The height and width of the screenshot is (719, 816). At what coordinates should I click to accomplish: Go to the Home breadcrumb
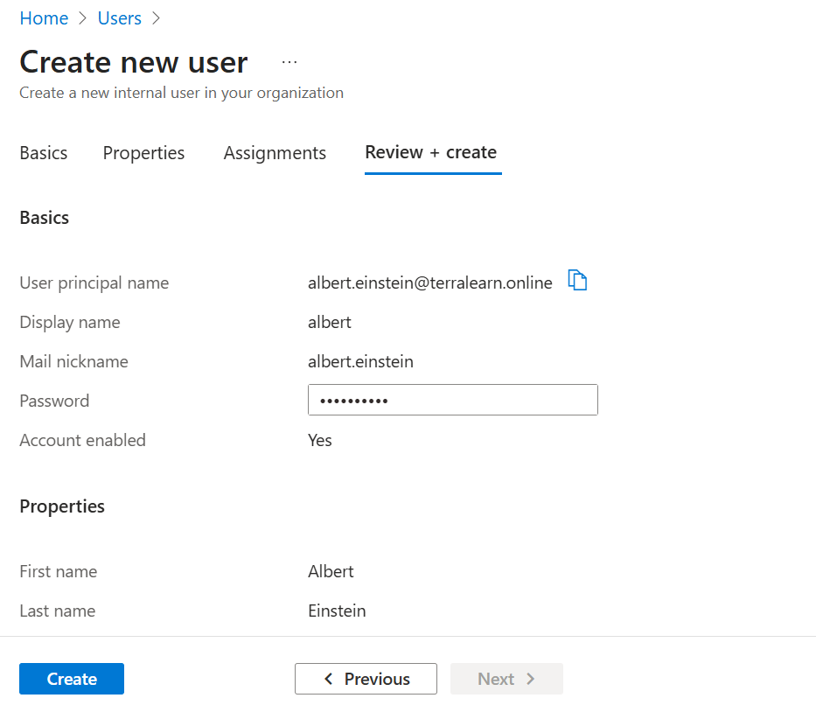point(44,18)
